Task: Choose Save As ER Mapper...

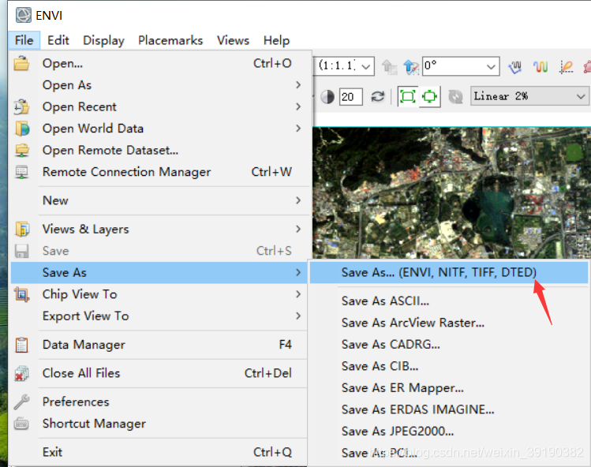Action: pos(448,388)
